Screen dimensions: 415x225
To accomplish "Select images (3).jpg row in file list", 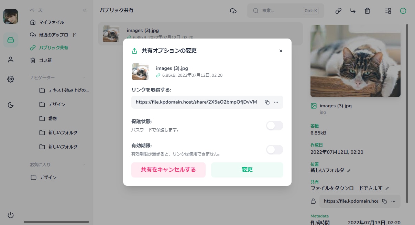I will [200, 34].
